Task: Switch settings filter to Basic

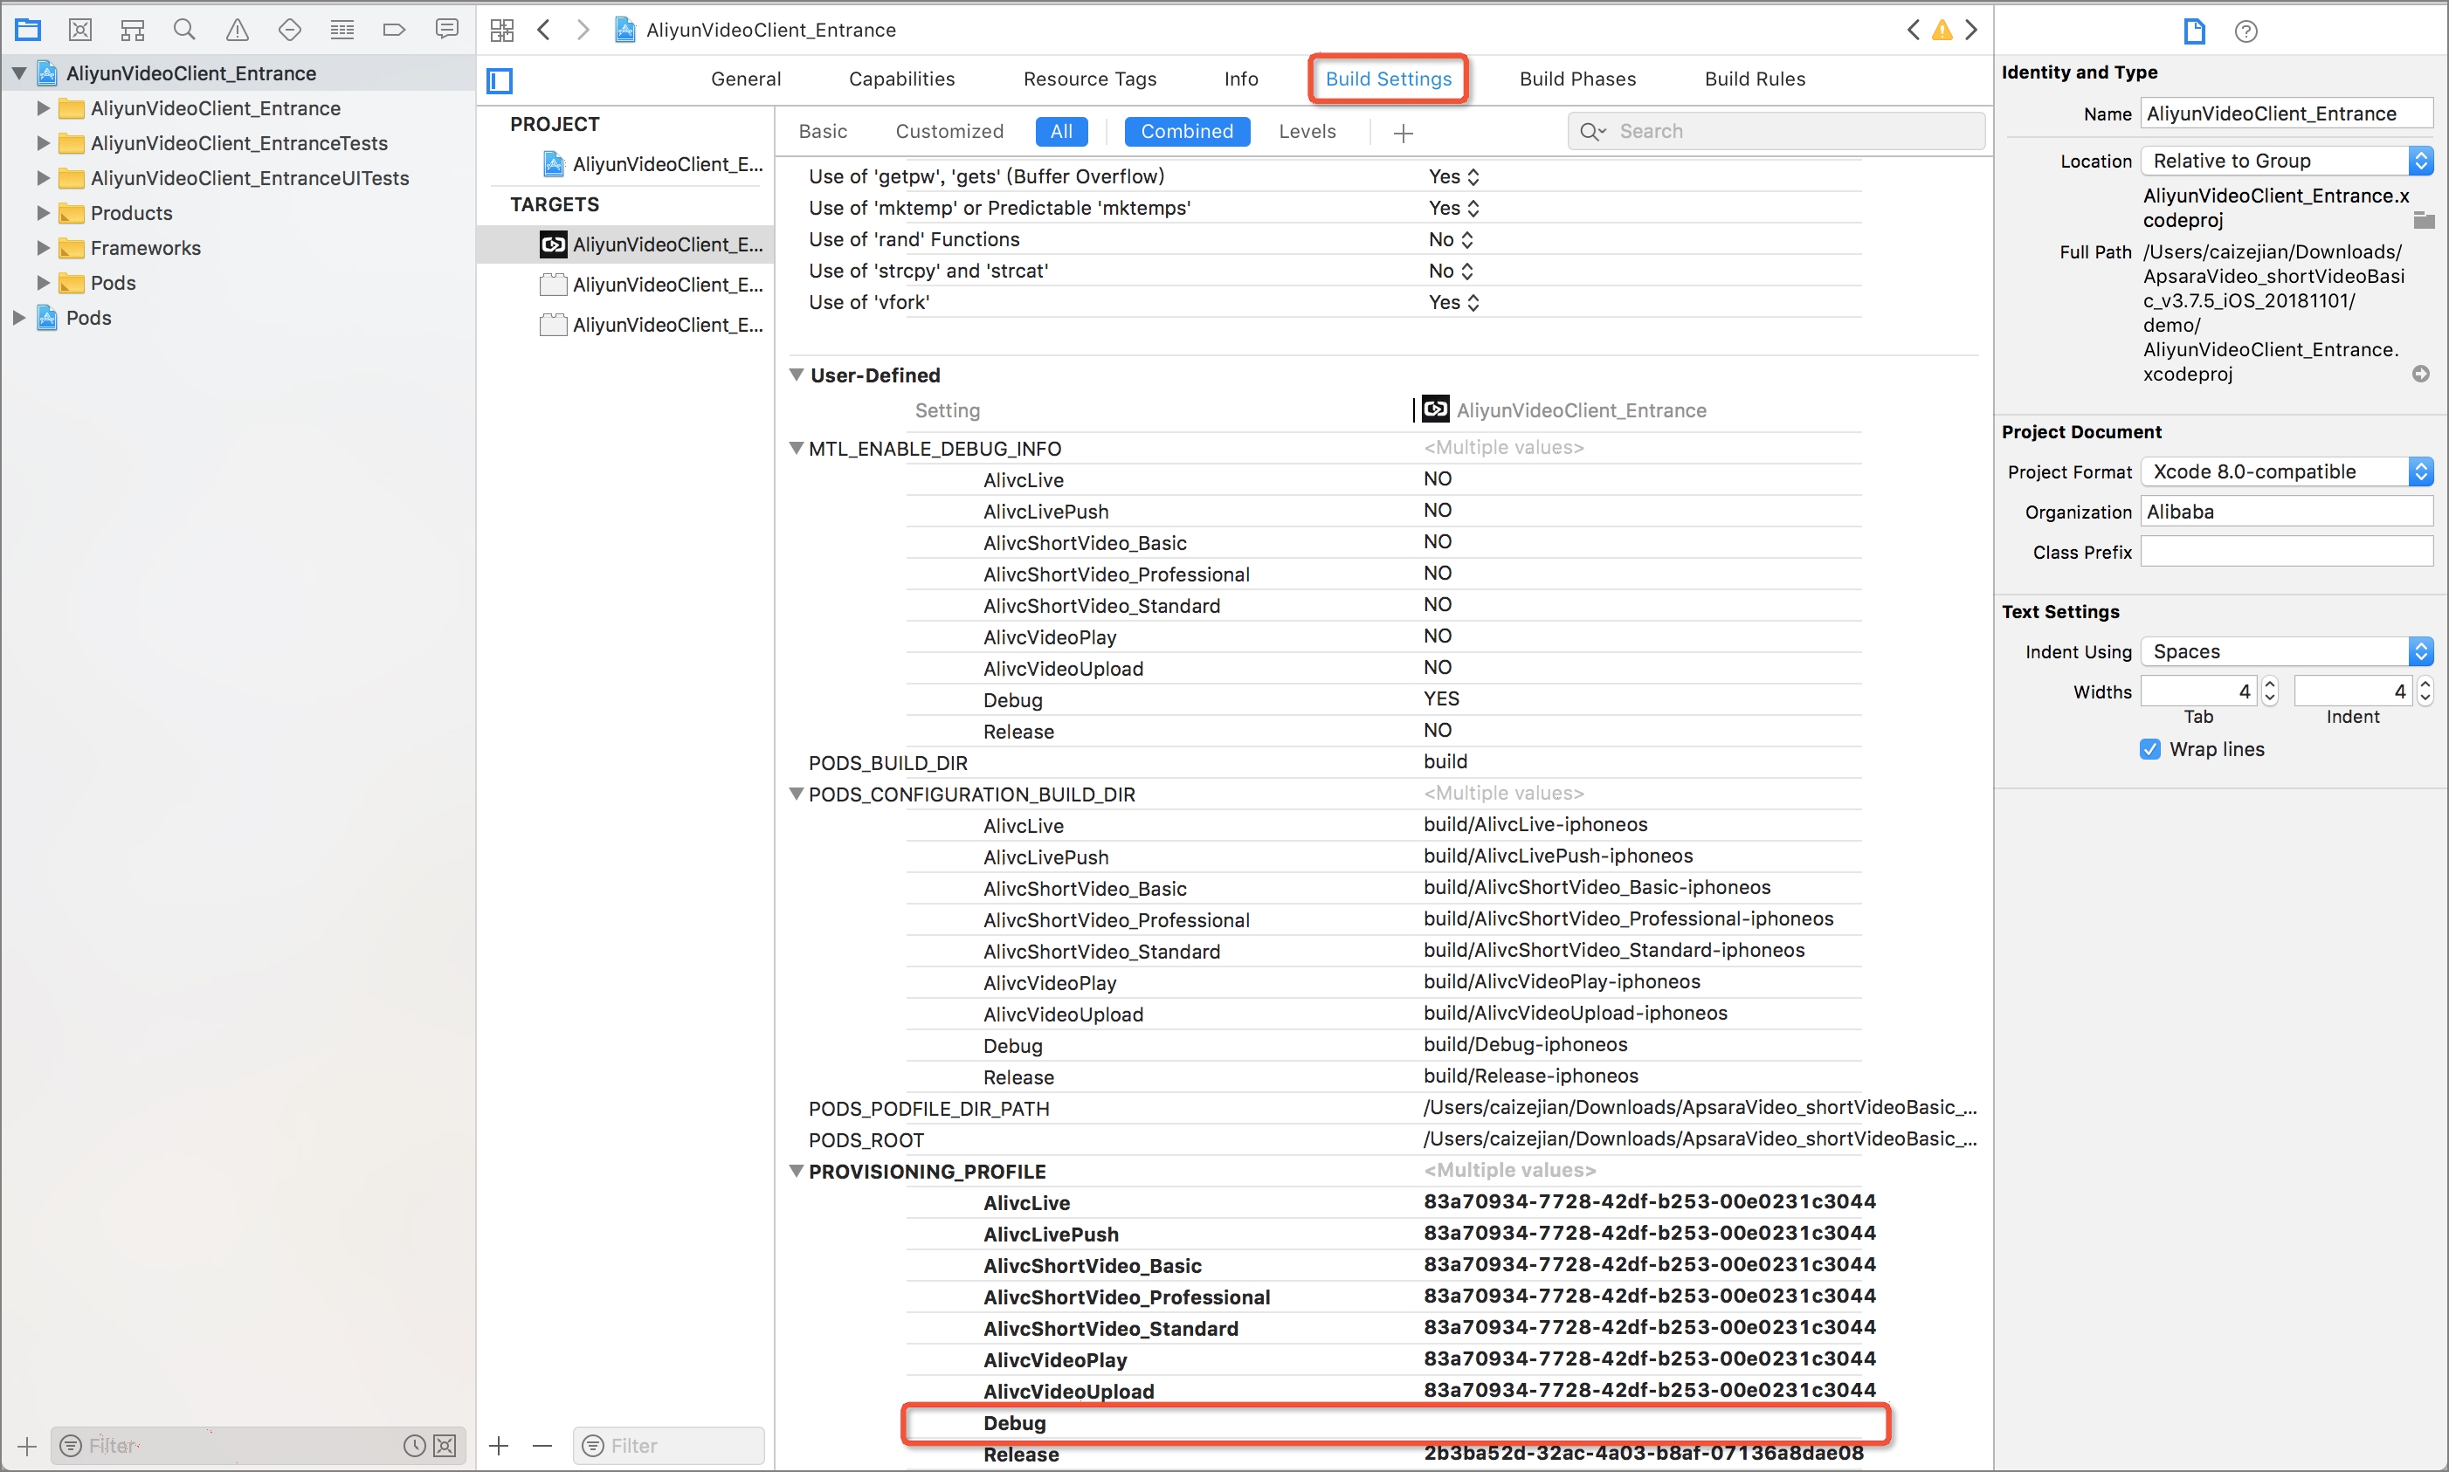Action: [823, 131]
